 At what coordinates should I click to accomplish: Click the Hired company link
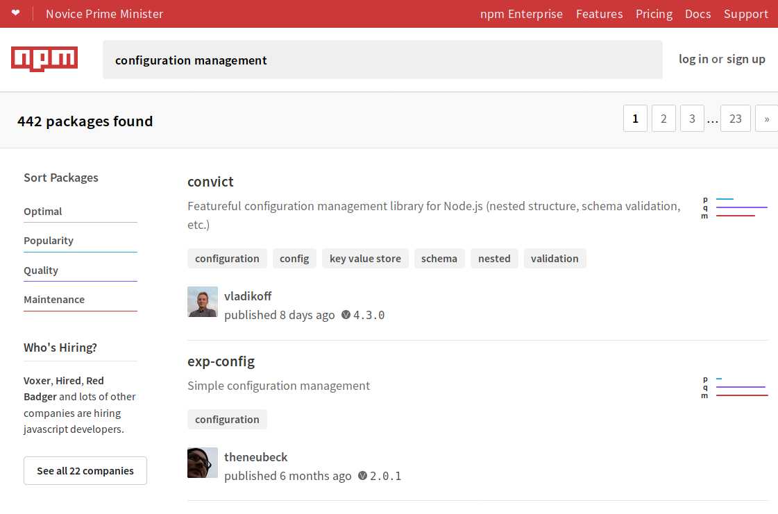(69, 381)
